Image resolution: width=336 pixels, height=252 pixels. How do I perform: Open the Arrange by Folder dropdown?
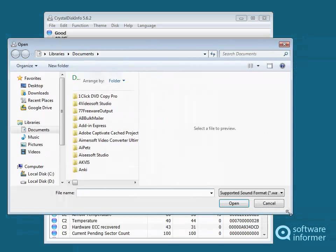[x=117, y=81]
